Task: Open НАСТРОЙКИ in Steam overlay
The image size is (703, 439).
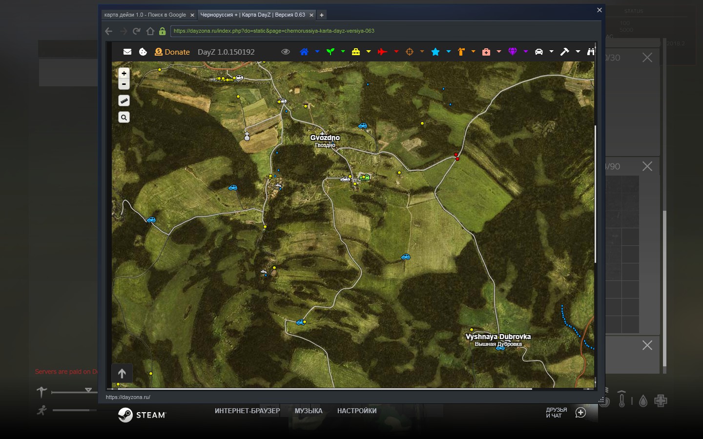Action: [x=357, y=411]
